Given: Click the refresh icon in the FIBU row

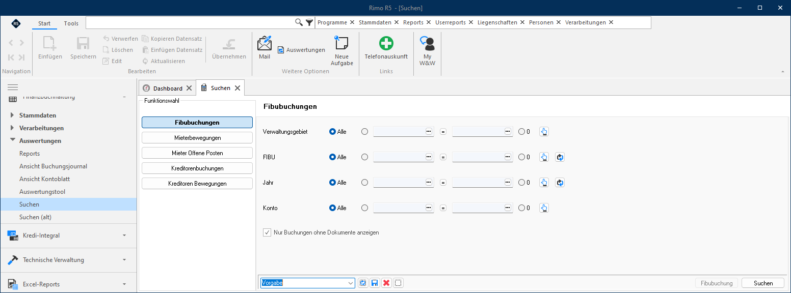Looking at the screenshot, I should 560,157.
